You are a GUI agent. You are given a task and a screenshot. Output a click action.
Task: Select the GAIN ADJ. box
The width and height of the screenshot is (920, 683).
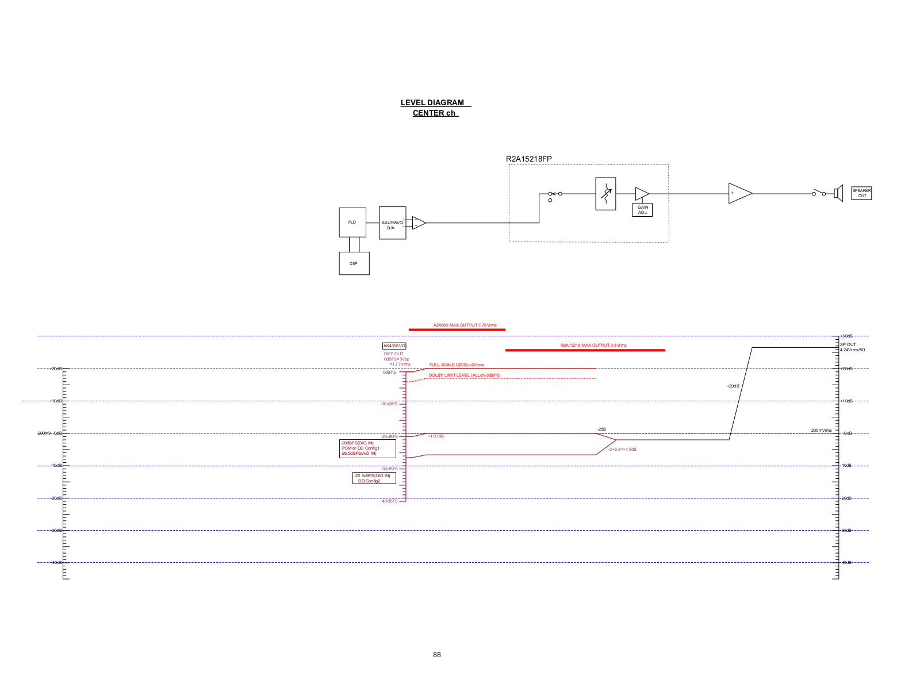[642, 210]
